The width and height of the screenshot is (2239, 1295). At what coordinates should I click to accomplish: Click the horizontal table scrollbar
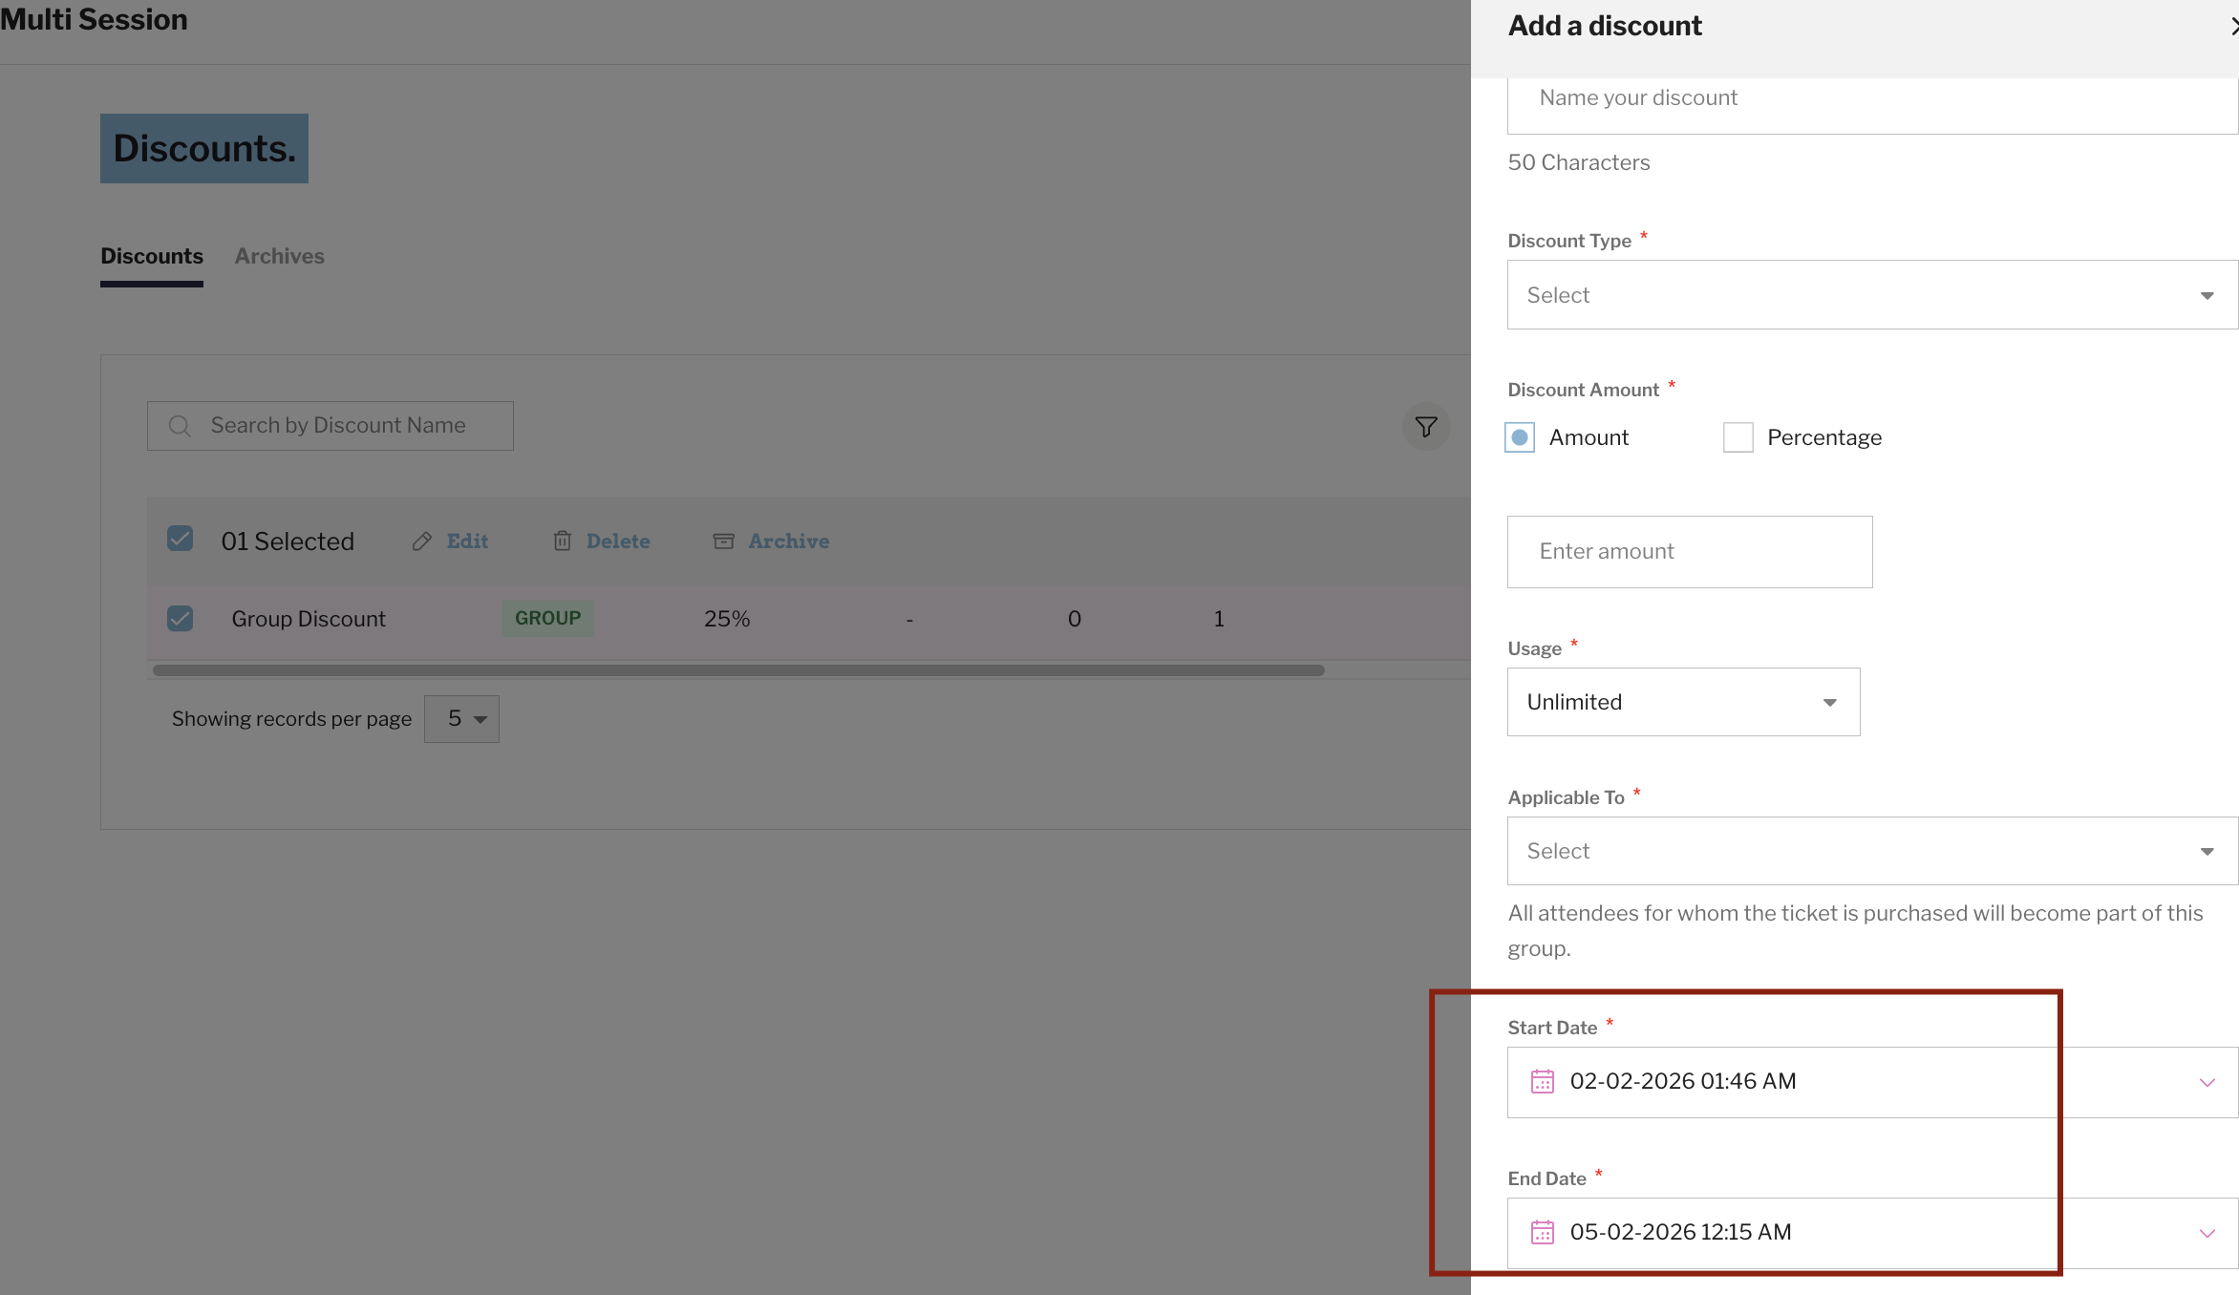point(738,670)
